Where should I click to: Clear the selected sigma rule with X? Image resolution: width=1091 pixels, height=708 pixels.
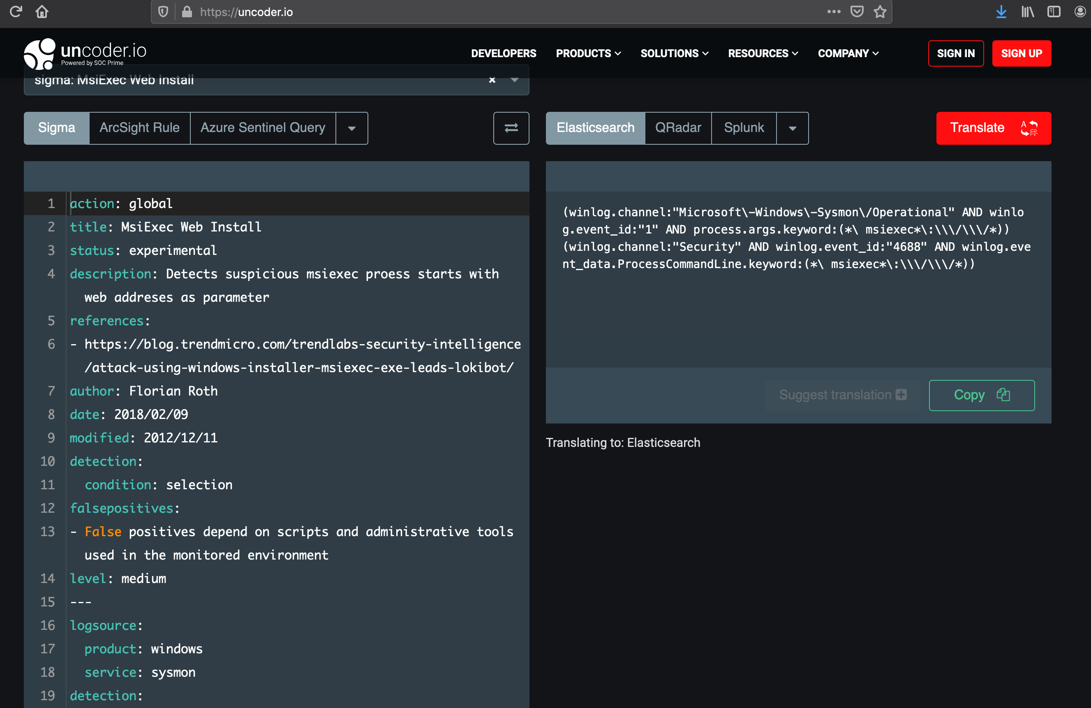[x=492, y=80]
